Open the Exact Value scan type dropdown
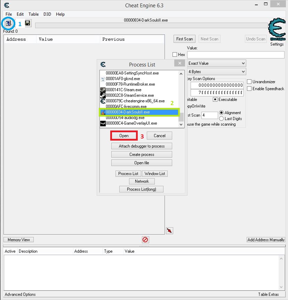 216,63
